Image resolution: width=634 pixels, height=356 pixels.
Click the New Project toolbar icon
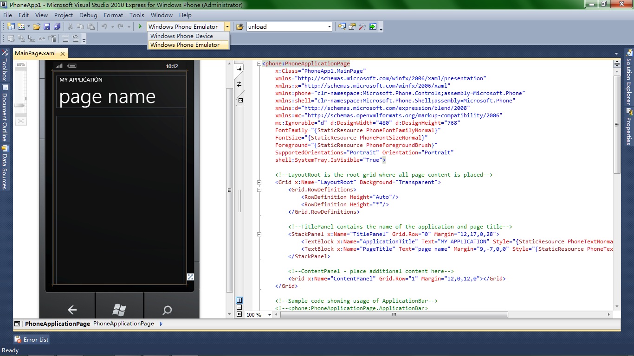click(x=11, y=26)
